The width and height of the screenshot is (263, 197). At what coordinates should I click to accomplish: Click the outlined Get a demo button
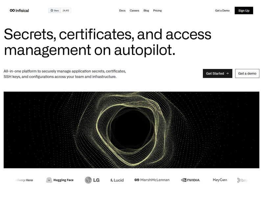247,74
